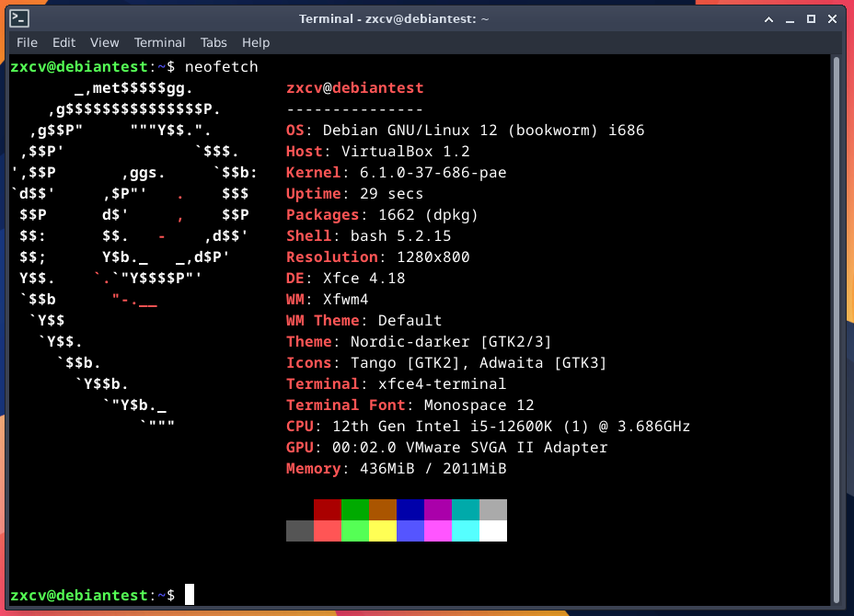
Task: Close the Terminal window
Action: tap(832, 19)
